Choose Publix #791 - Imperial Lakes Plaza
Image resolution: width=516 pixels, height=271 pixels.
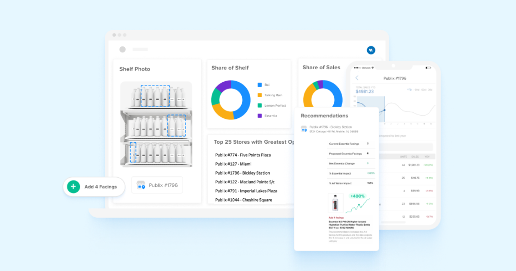click(x=246, y=191)
